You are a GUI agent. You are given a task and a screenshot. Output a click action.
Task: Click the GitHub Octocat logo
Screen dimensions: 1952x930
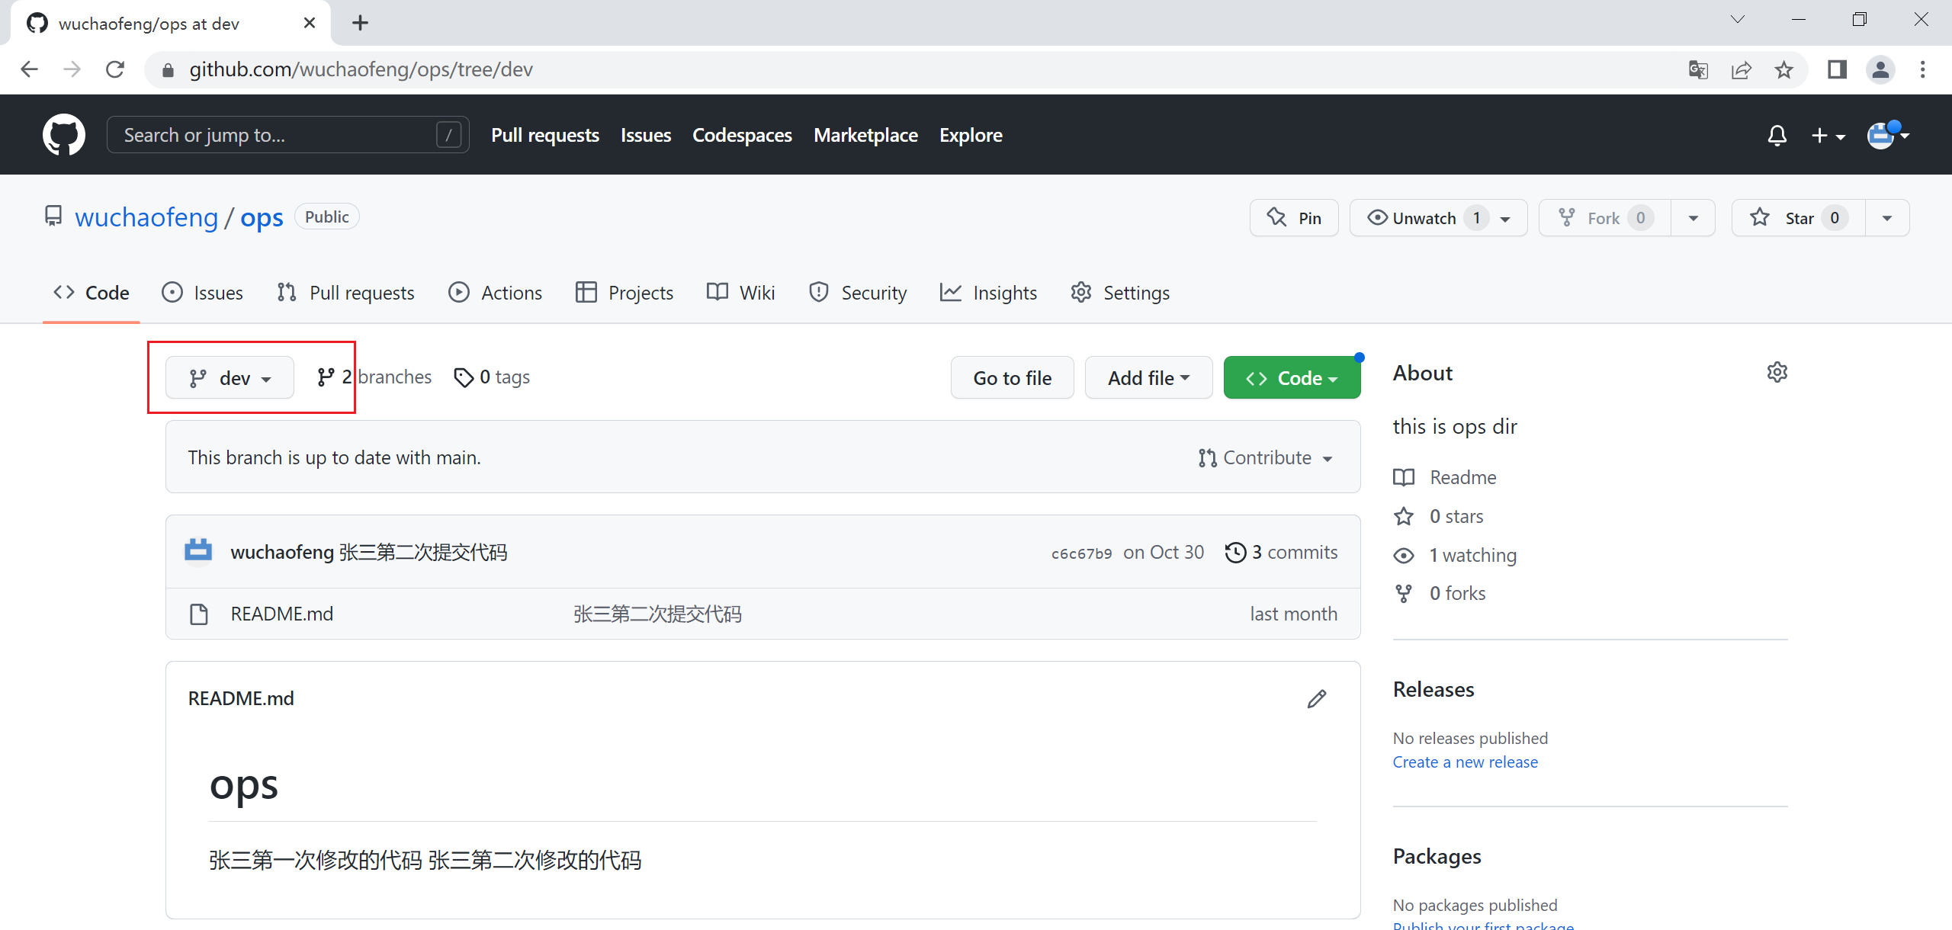point(64,135)
